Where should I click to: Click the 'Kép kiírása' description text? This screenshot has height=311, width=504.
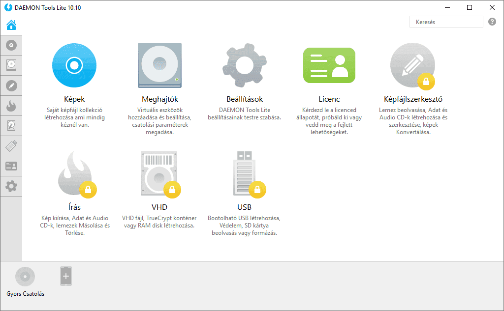[x=75, y=226]
